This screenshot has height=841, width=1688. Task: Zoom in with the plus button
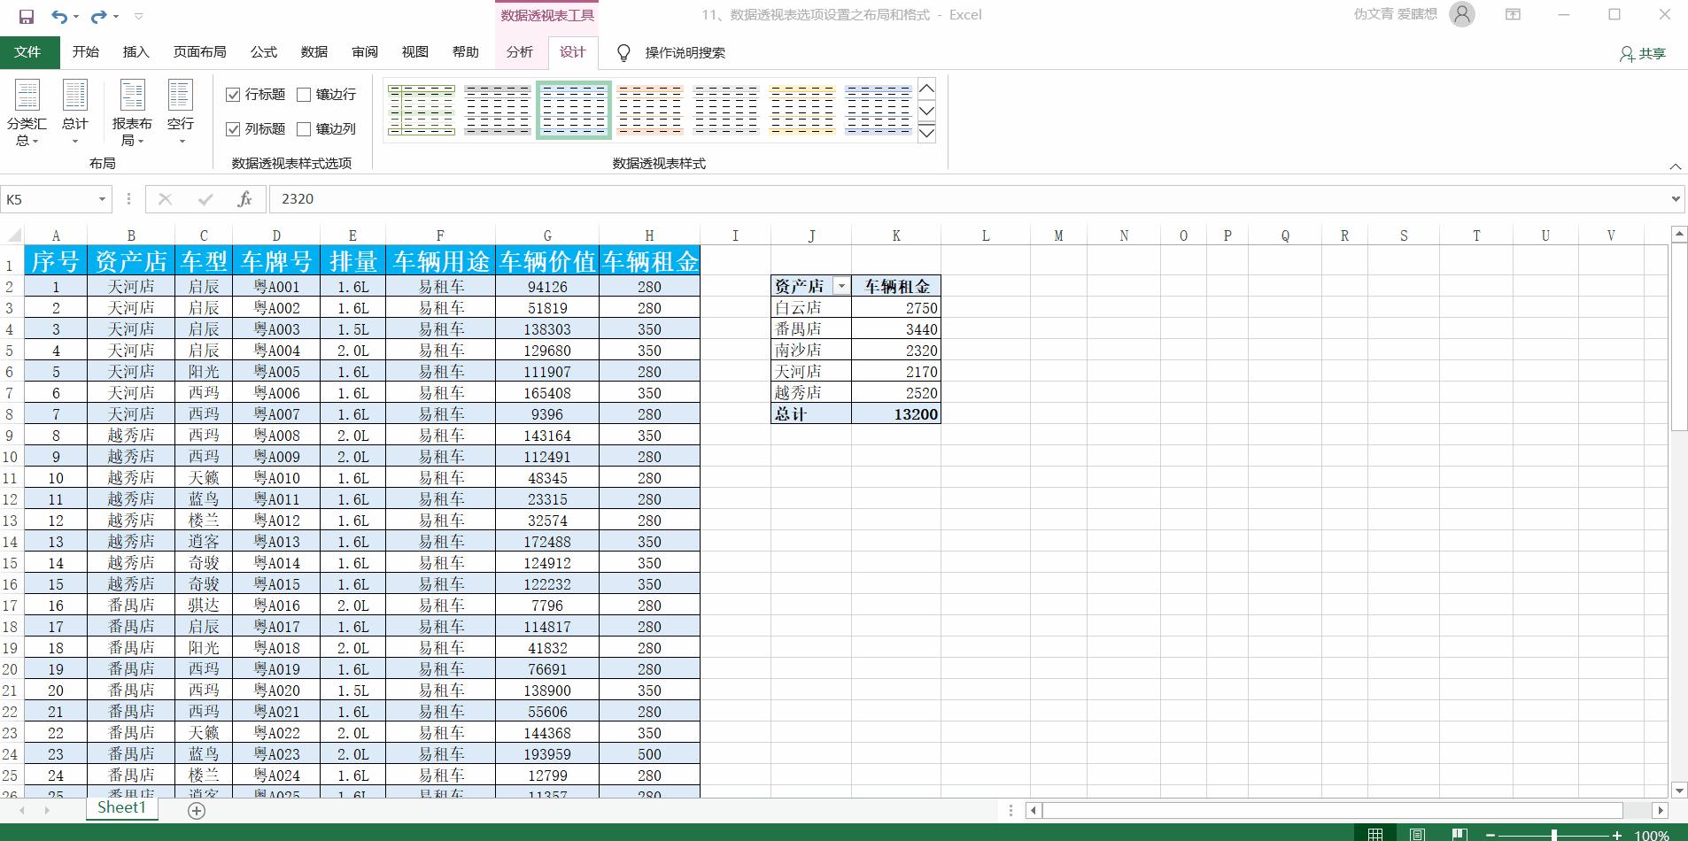pos(1617,835)
